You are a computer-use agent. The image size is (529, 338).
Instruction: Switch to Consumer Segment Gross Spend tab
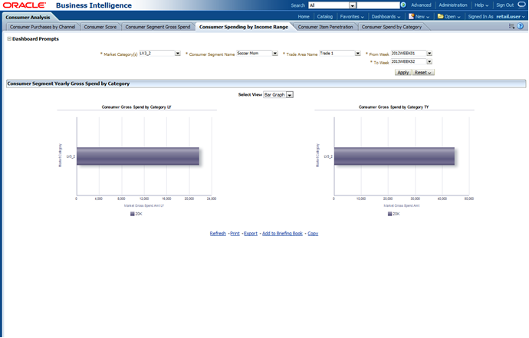(158, 27)
